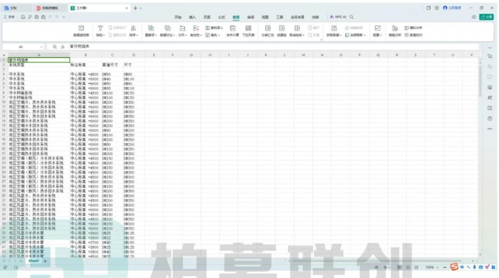
Task: Click the 有效性 data validation icon
Action: click(196, 28)
